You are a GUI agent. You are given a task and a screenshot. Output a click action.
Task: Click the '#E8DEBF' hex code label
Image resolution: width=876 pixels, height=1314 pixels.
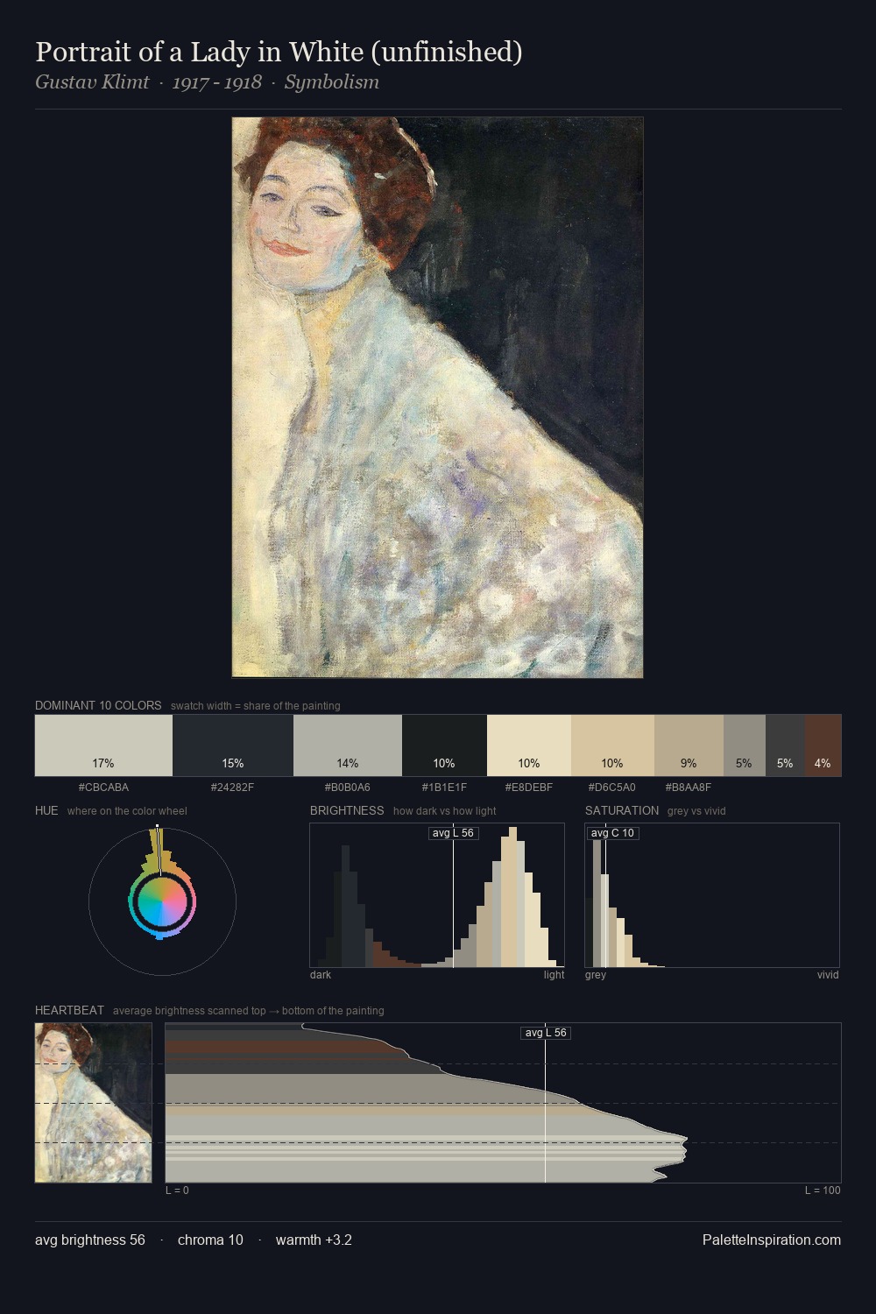coord(528,788)
